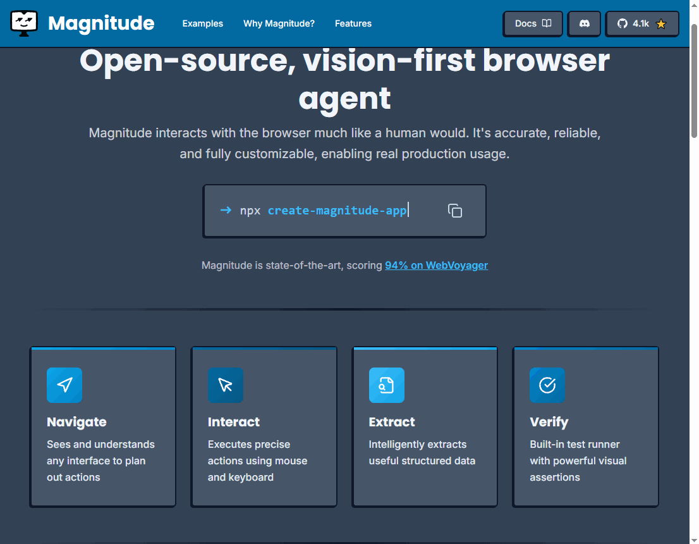Open the Examples nav item
The image size is (699, 544).
coord(202,23)
